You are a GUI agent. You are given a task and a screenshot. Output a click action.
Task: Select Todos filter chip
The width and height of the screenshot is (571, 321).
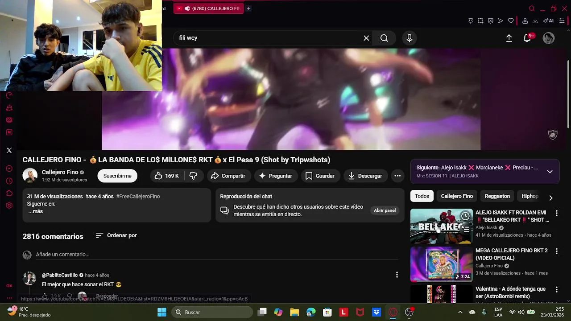tap(422, 196)
